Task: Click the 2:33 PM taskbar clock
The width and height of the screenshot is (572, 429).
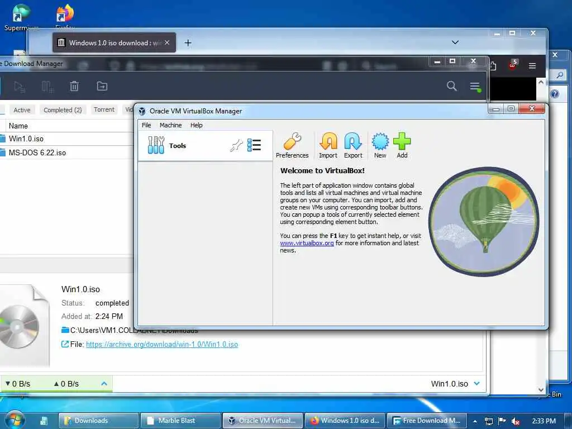Action: (544, 421)
